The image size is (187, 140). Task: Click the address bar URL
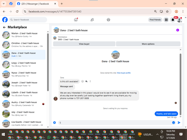point(55,12)
